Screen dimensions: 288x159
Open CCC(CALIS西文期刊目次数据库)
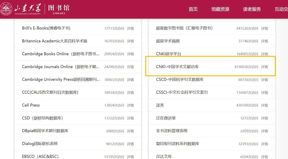click(x=50, y=92)
